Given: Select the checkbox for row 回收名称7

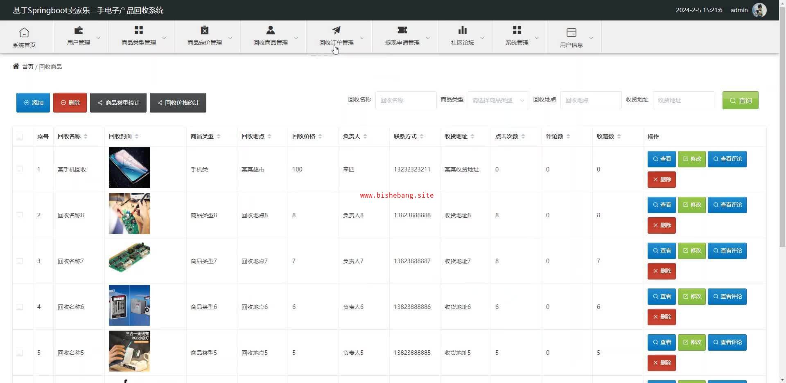Looking at the screenshot, I should [20, 261].
